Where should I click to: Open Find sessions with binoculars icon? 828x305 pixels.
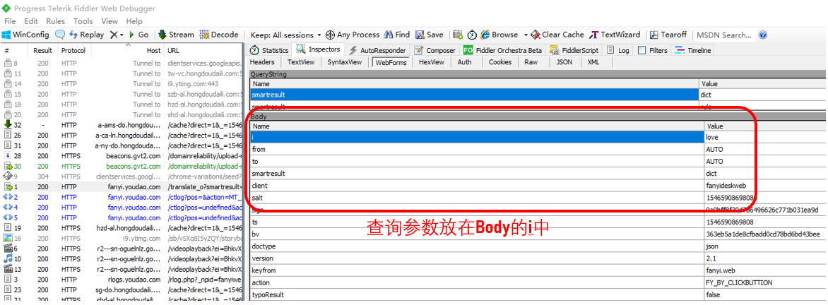[396, 35]
